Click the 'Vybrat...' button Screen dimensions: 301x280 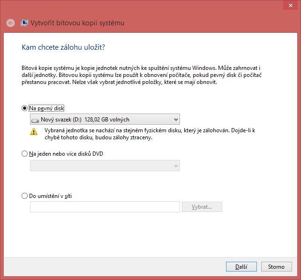pos(202,207)
